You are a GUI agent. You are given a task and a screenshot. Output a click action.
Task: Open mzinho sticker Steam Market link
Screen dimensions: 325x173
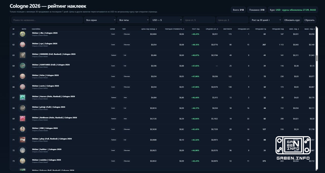40,162
